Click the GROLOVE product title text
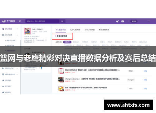 point(93,70)
